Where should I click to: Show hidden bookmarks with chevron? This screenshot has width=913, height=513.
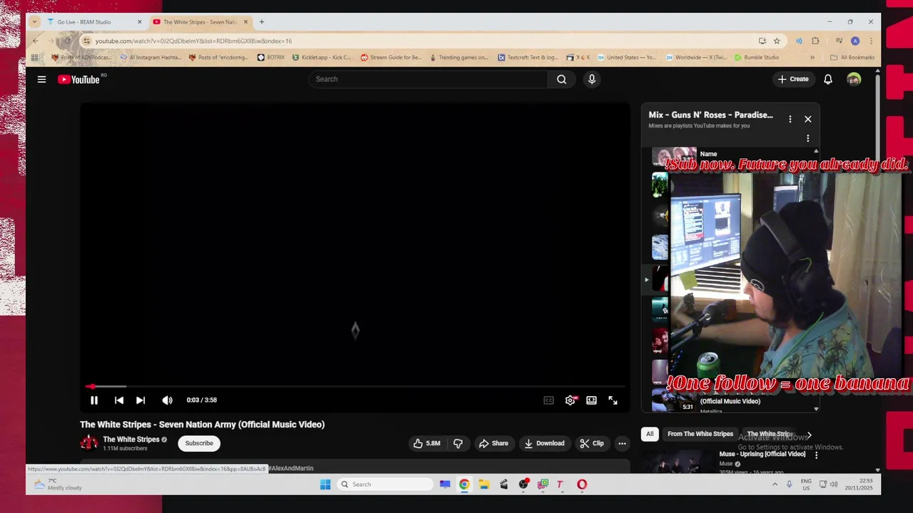[812, 58]
